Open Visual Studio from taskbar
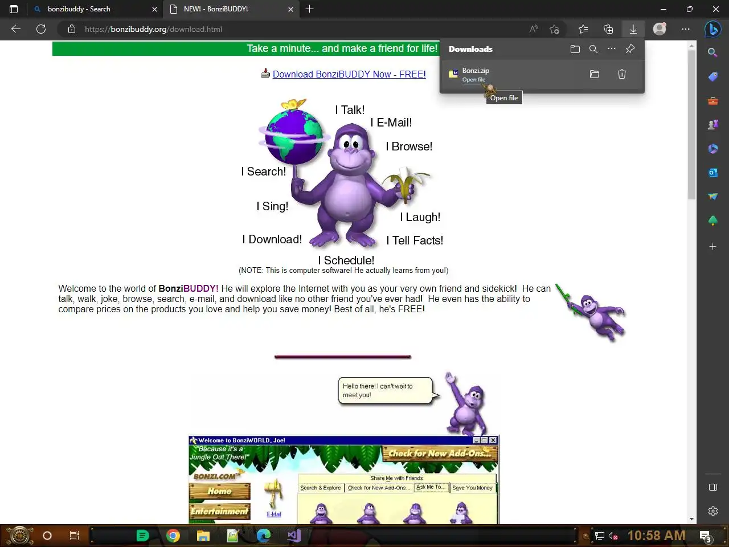The height and width of the screenshot is (547, 729). pyautogui.click(x=294, y=536)
